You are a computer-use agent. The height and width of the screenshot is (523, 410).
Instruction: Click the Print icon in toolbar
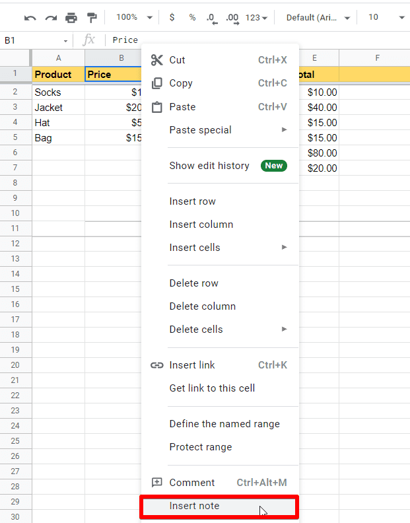coord(71,17)
